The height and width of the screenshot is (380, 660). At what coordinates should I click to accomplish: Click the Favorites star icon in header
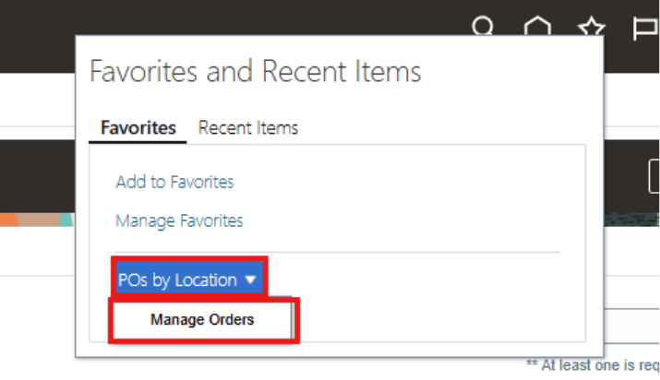pyautogui.click(x=592, y=26)
